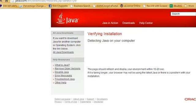The image size is (196, 110).
Task: Open the KW WP 100% bookmark
Action: (9, 6)
